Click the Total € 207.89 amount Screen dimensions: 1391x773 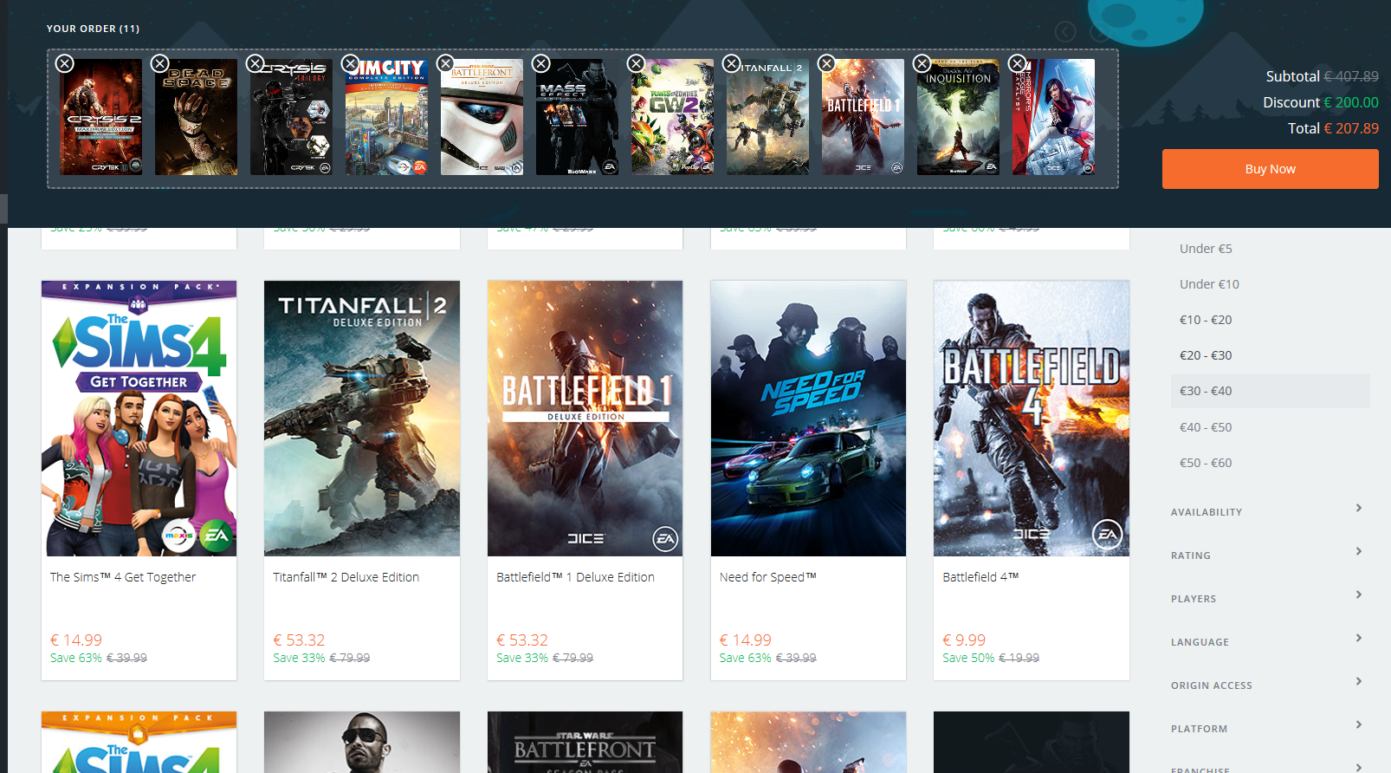pos(1351,128)
